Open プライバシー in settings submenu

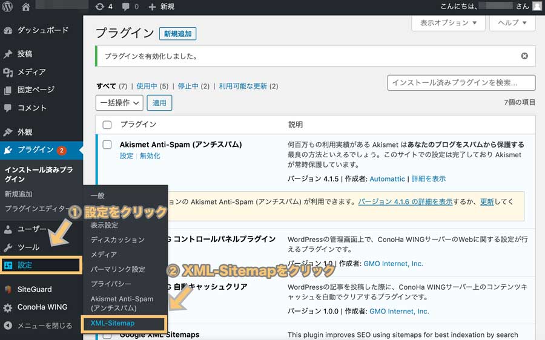[111, 284]
